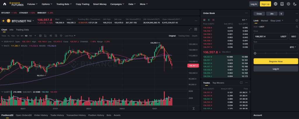Open the Trades panel pop-out icon
This screenshot has height=119, width=299.
241,83
